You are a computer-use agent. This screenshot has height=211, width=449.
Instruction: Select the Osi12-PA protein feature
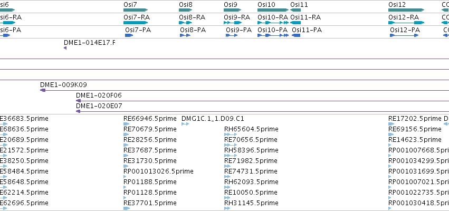404,35
